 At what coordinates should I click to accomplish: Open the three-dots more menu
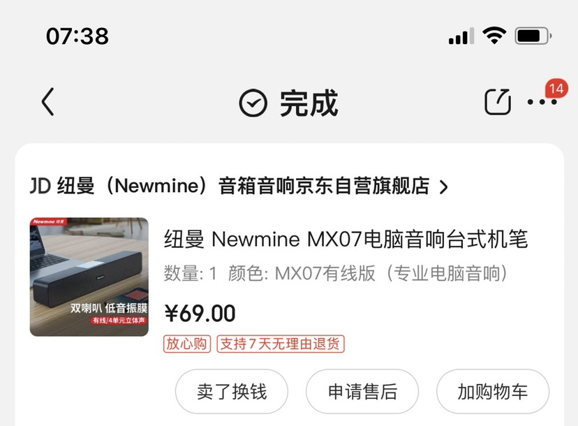(x=542, y=102)
